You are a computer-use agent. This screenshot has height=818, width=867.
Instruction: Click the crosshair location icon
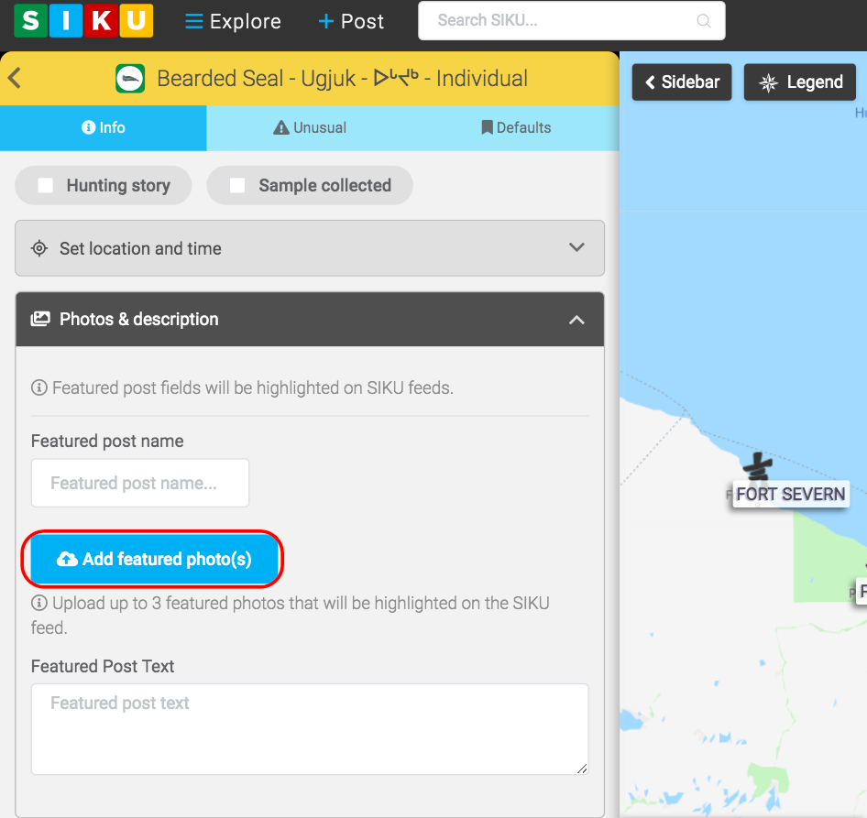tap(39, 248)
